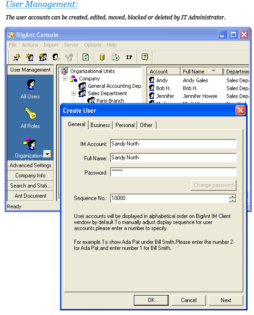Click the Next button
Viewport: 254px width, 315px height.
[226, 300]
